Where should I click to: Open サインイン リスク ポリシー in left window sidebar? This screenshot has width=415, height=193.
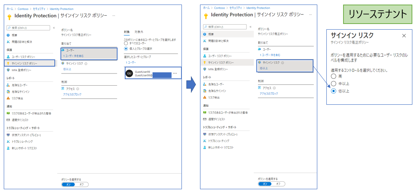pyautogui.click(x=30, y=63)
